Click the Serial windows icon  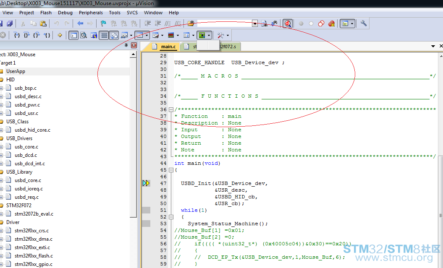155,35
